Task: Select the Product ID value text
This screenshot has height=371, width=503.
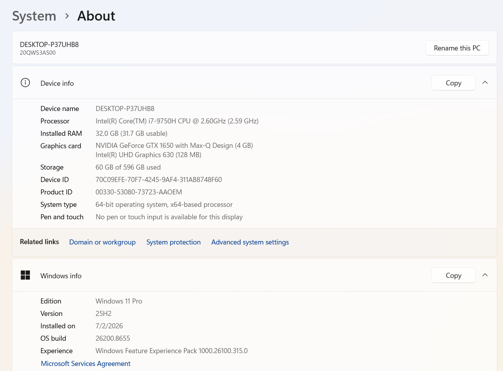Action: [x=139, y=192]
